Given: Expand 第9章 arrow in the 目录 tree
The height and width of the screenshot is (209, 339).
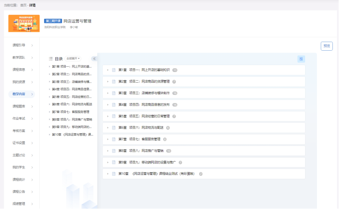Looking at the screenshot, I should (49, 127).
